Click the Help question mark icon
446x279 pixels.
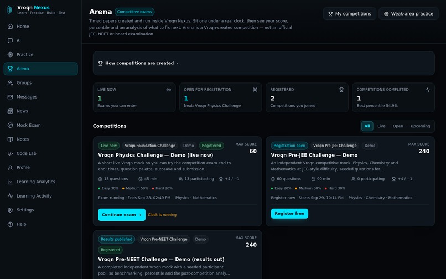click(x=11, y=224)
